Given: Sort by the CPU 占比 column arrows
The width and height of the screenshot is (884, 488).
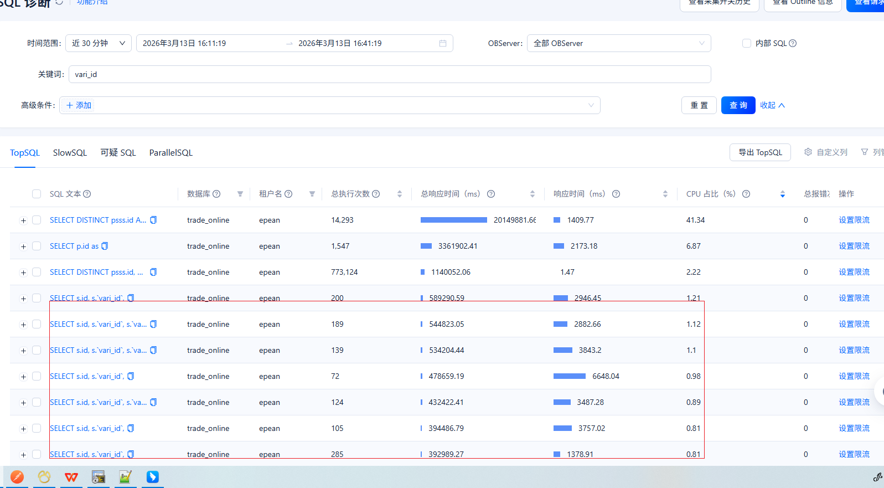Looking at the screenshot, I should pyautogui.click(x=782, y=194).
